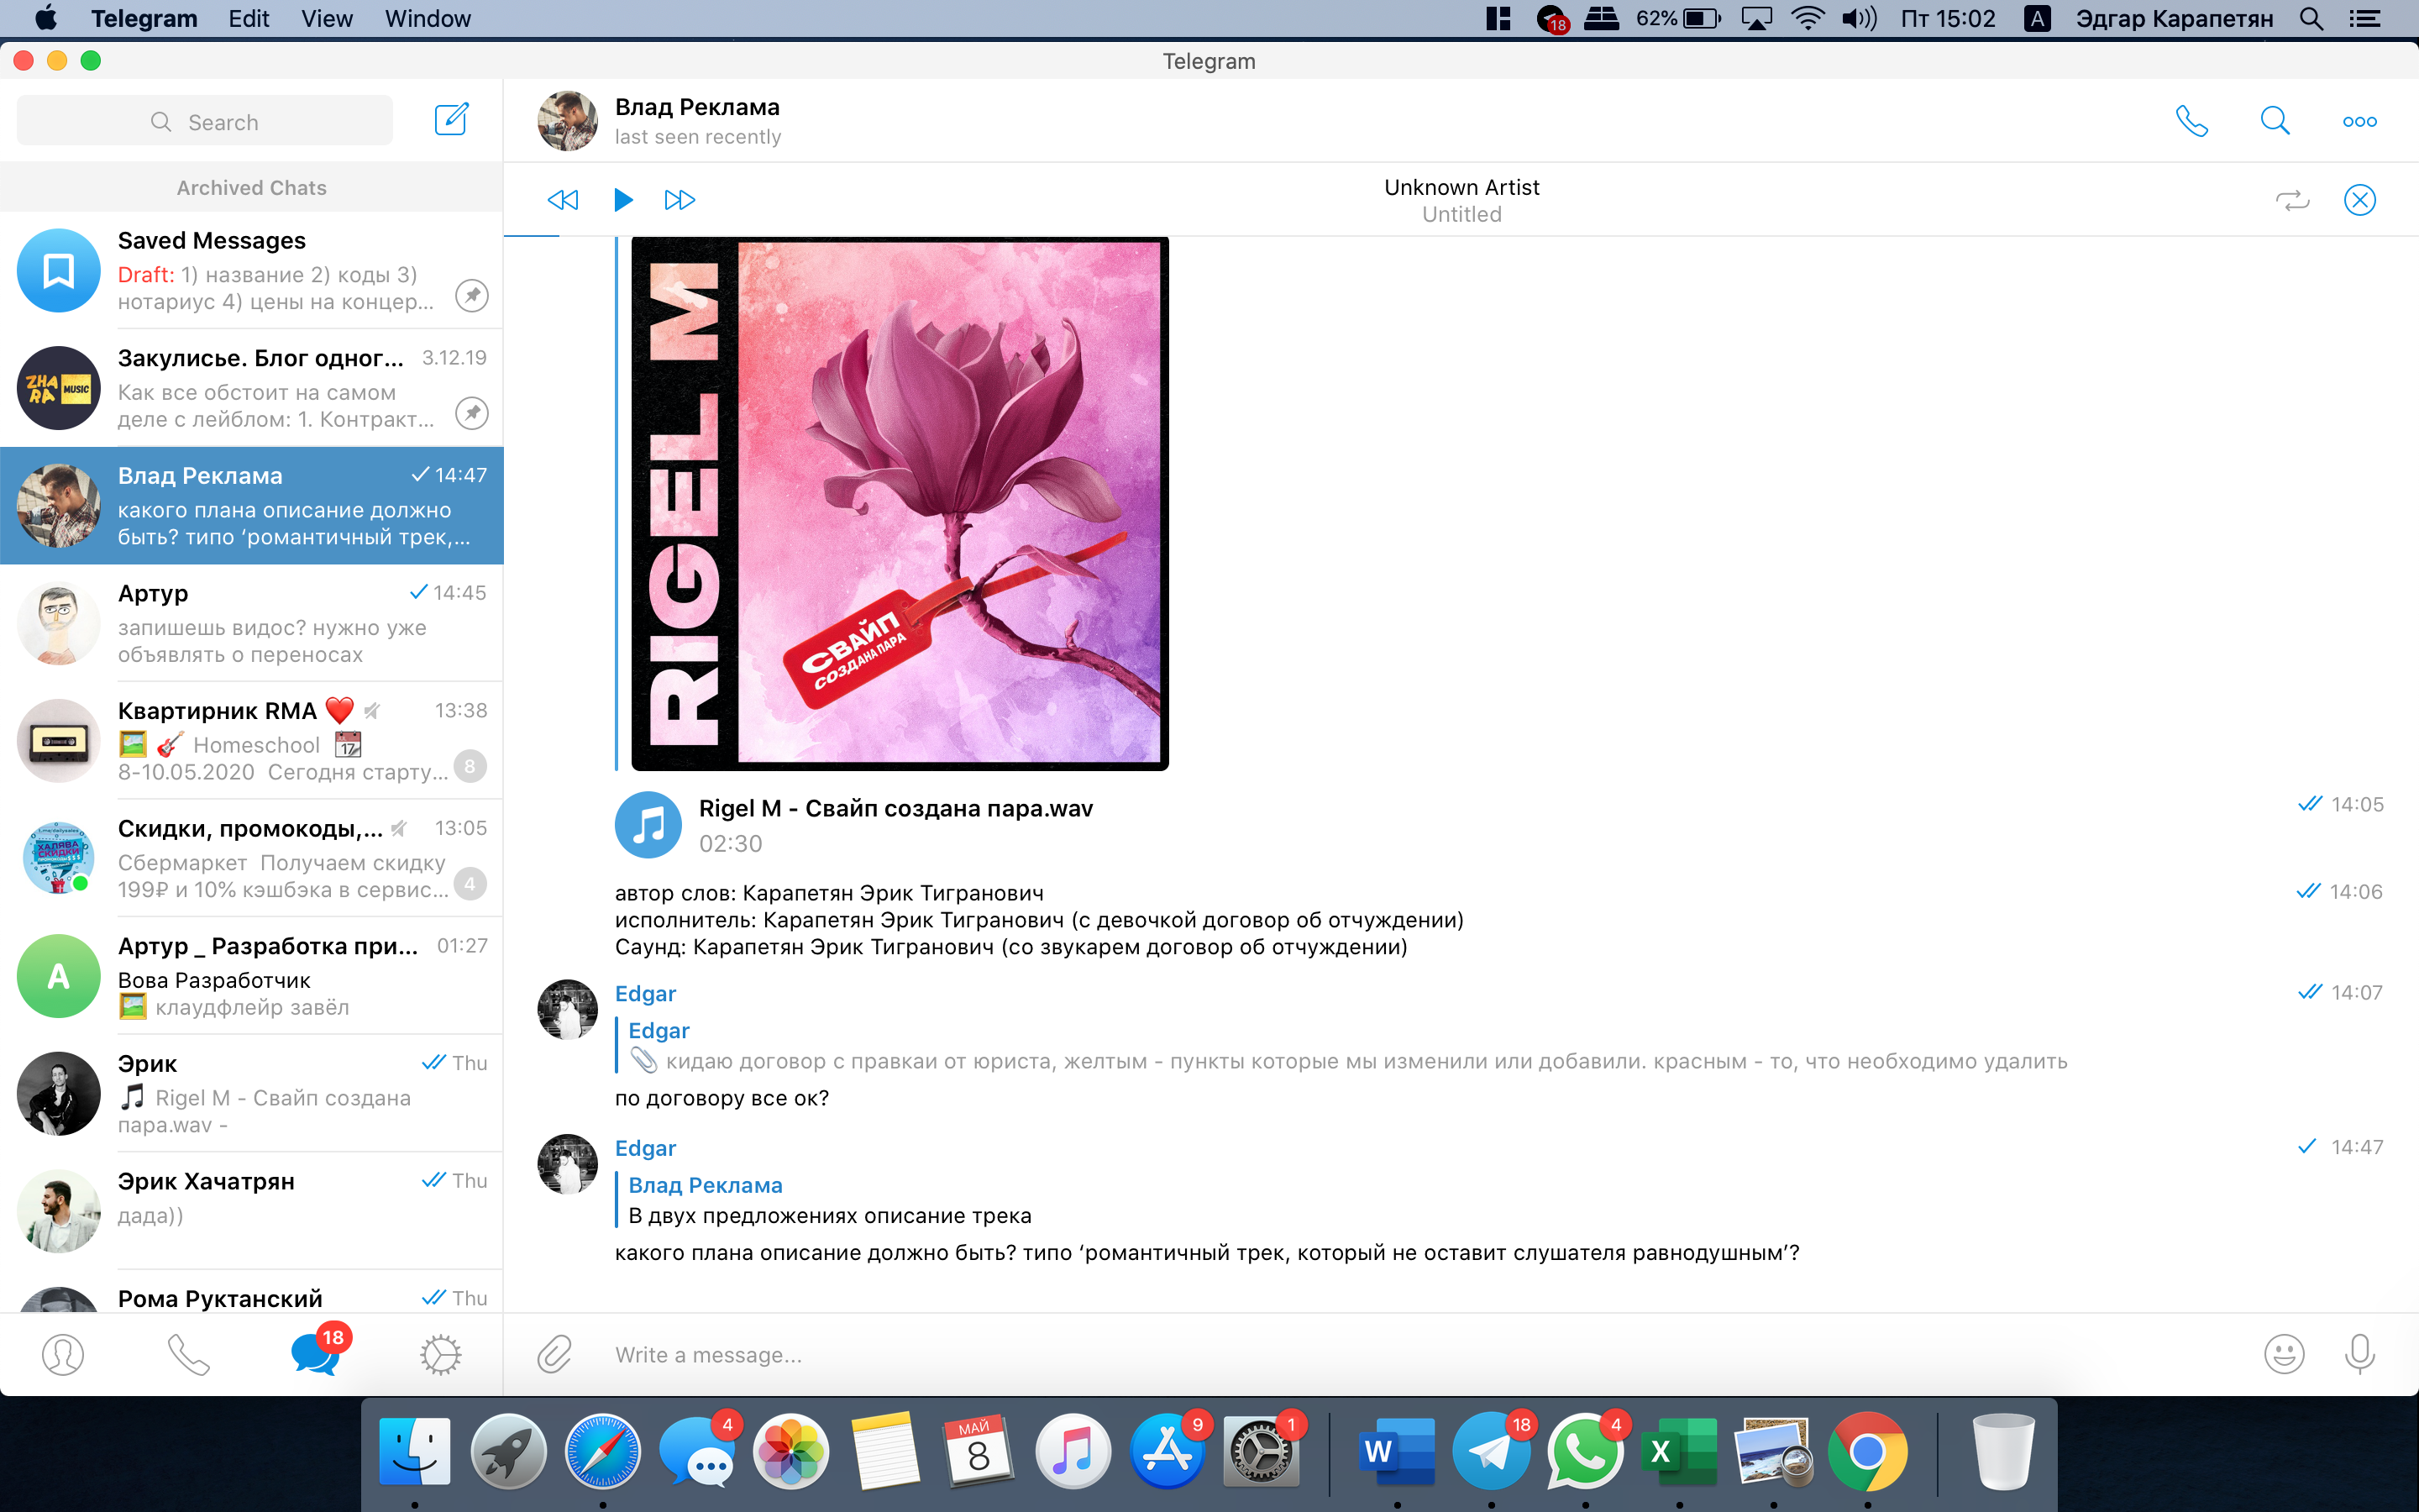The width and height of the screenshot is (2419, 1512).
Task: Skip to next track in audio player
Action: [x=680, y=200]
